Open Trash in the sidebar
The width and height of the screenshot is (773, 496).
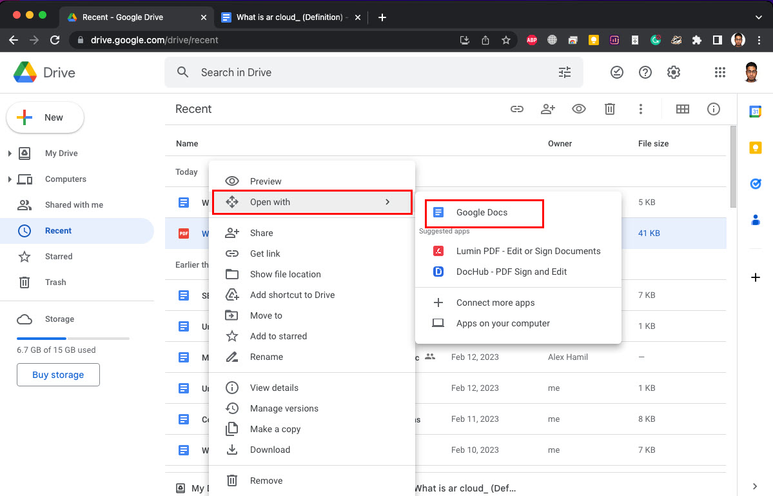tap(77, 282)
